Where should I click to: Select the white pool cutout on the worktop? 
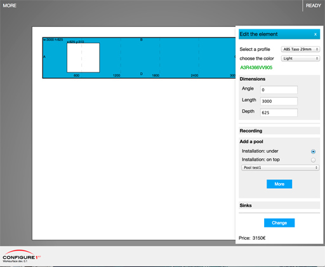(x=83, y=58)
